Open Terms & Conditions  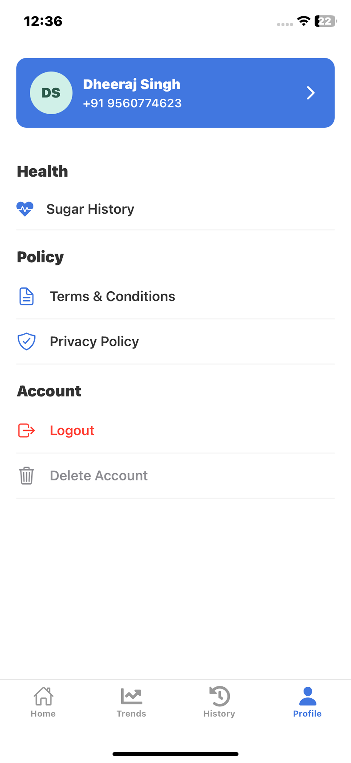pyautogui.click(x=175, y=296)
